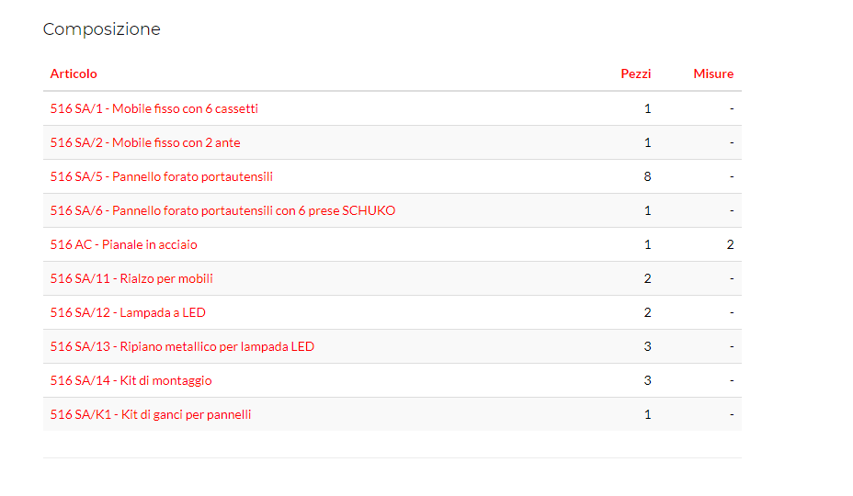Click the Articolo column header
853x496 pixels.
(74, 73)
